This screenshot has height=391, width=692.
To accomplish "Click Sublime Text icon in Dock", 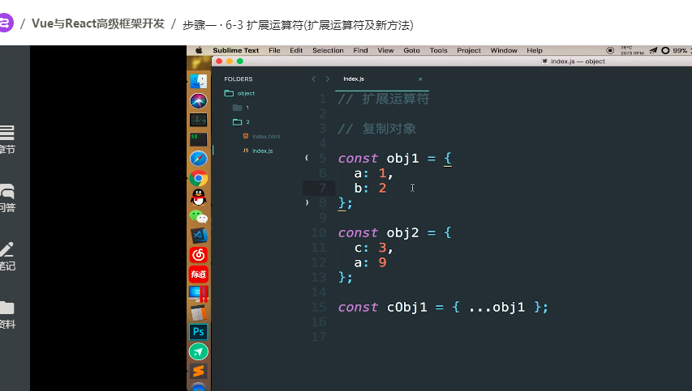I will 199,372.
